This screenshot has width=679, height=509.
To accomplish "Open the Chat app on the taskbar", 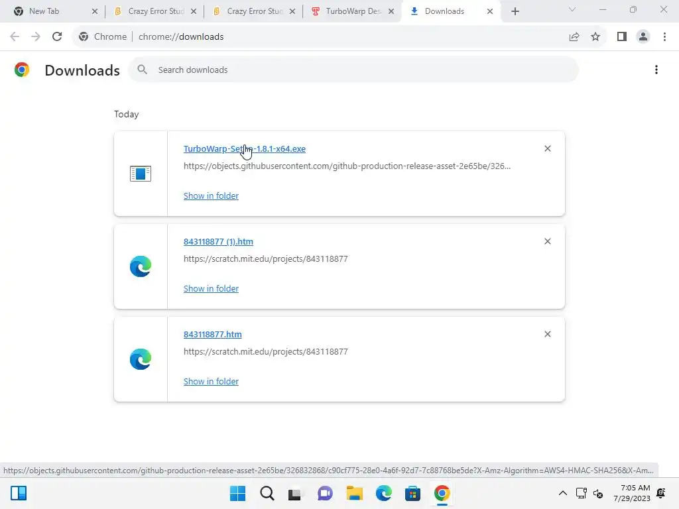I will tap(325, 493).
